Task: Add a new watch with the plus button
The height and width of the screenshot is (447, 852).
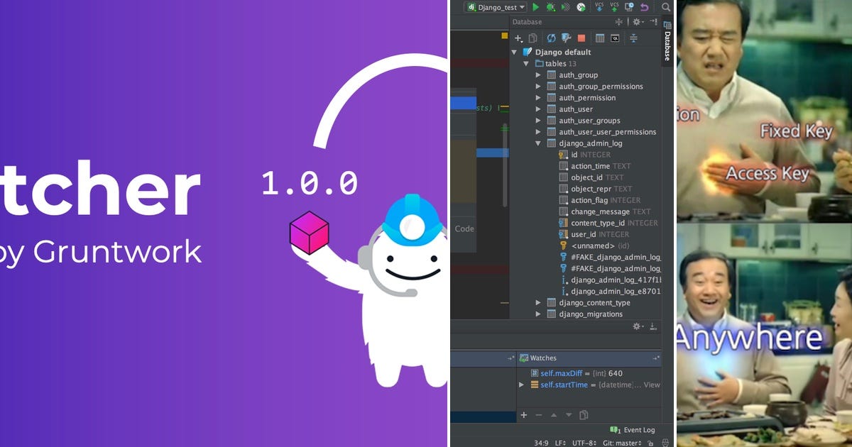Action: pyautogui.click(x=524, y=414)
